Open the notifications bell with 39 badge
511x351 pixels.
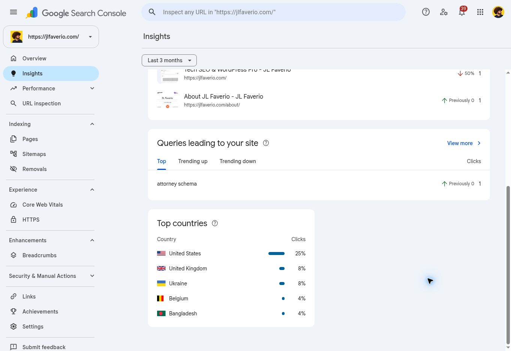462,12
